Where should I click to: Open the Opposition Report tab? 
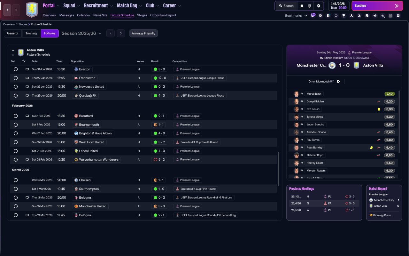pos(163,15)
